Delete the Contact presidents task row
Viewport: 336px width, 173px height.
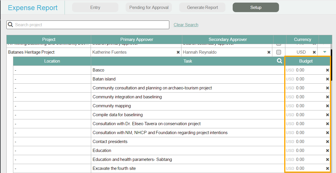point(327,142)
